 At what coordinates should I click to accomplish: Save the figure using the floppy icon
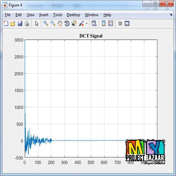point(20,23)
